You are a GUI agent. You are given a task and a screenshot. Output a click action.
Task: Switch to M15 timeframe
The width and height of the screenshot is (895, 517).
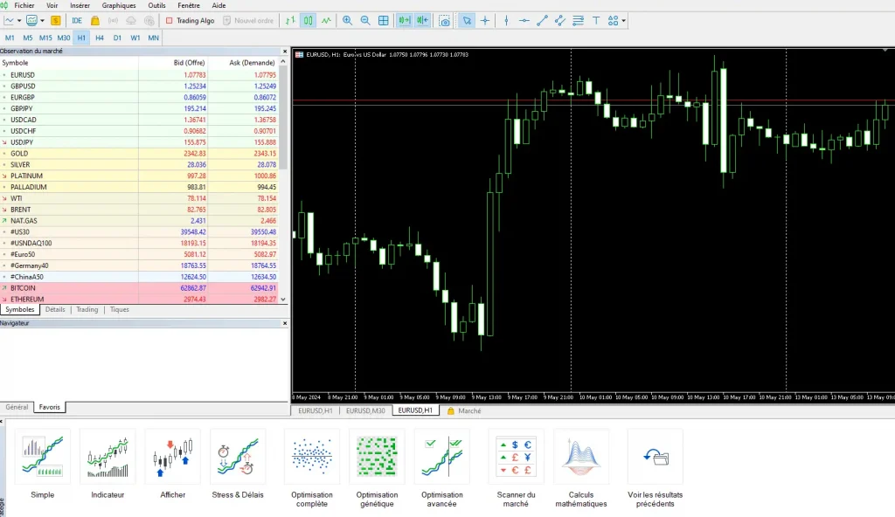point(45,38)
